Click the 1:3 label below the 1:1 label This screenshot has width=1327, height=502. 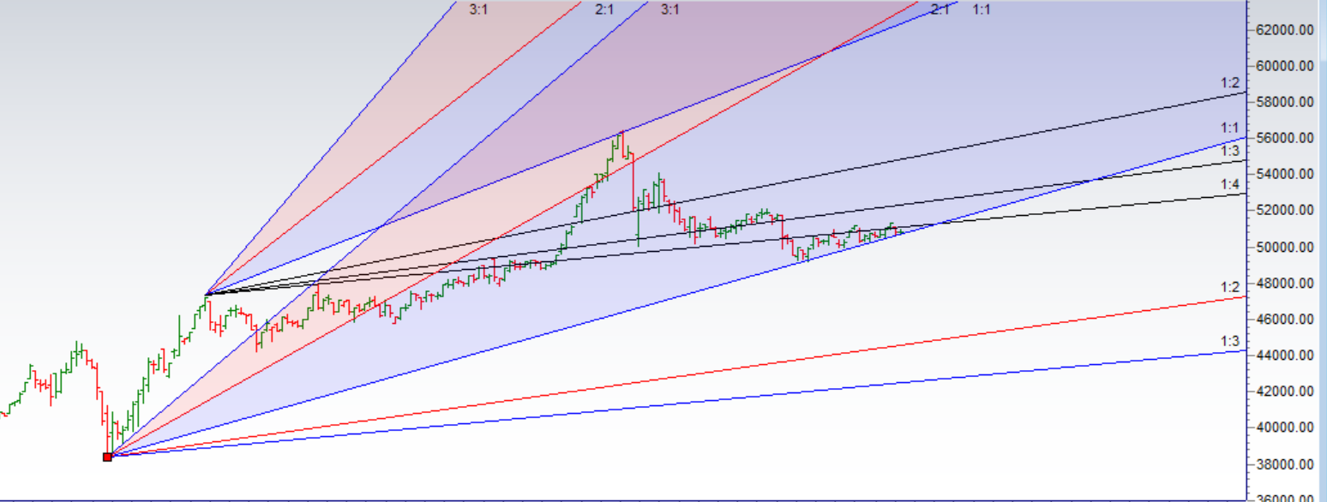[1228, 150]
